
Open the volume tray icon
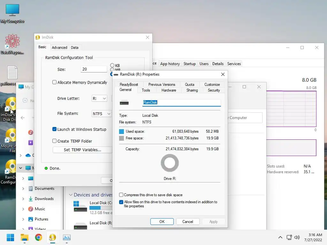(x=297, y=237)
